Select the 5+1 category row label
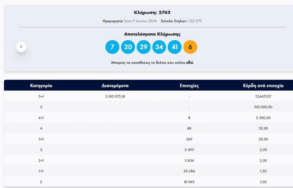Image resolution: width=293 pixels, height=188 pixels. coord(41,96)
